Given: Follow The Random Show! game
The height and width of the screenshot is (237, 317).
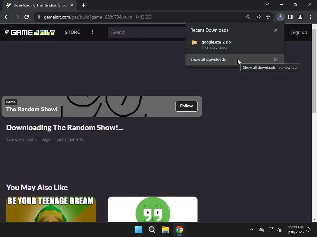Looking at the screenshot, I should coord(186,106).
